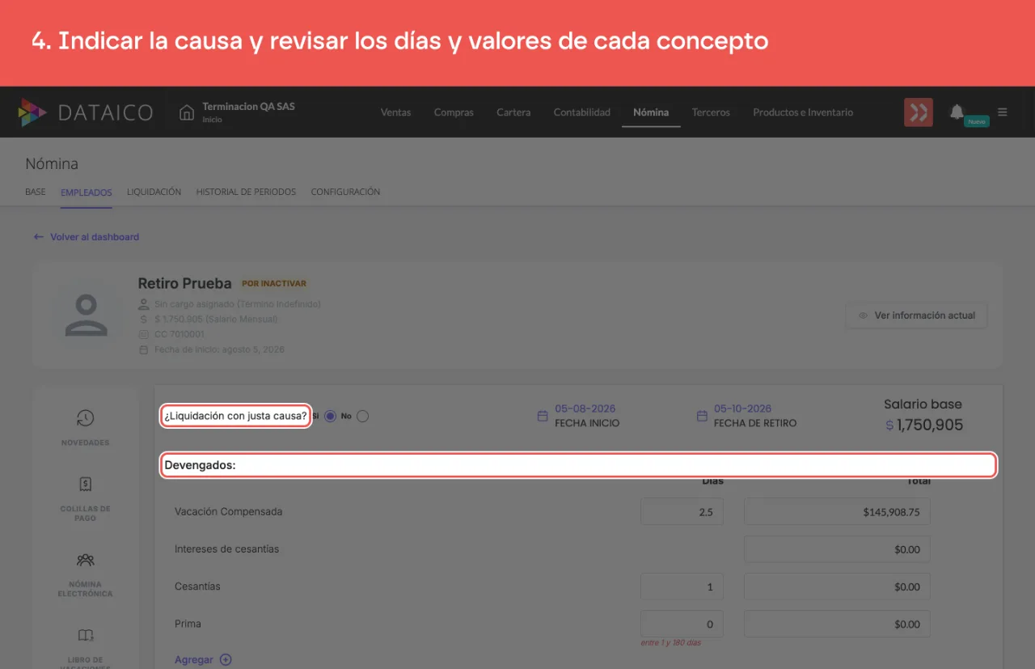This screenshot has width=1035, height=669.
Task: Click 'Sin cargo asignado (Término Indefinido)' text
Action: coord(238,304)
